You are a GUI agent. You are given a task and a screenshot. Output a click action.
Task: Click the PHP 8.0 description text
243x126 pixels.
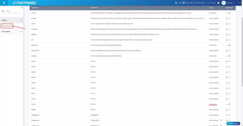click(93, 110)
